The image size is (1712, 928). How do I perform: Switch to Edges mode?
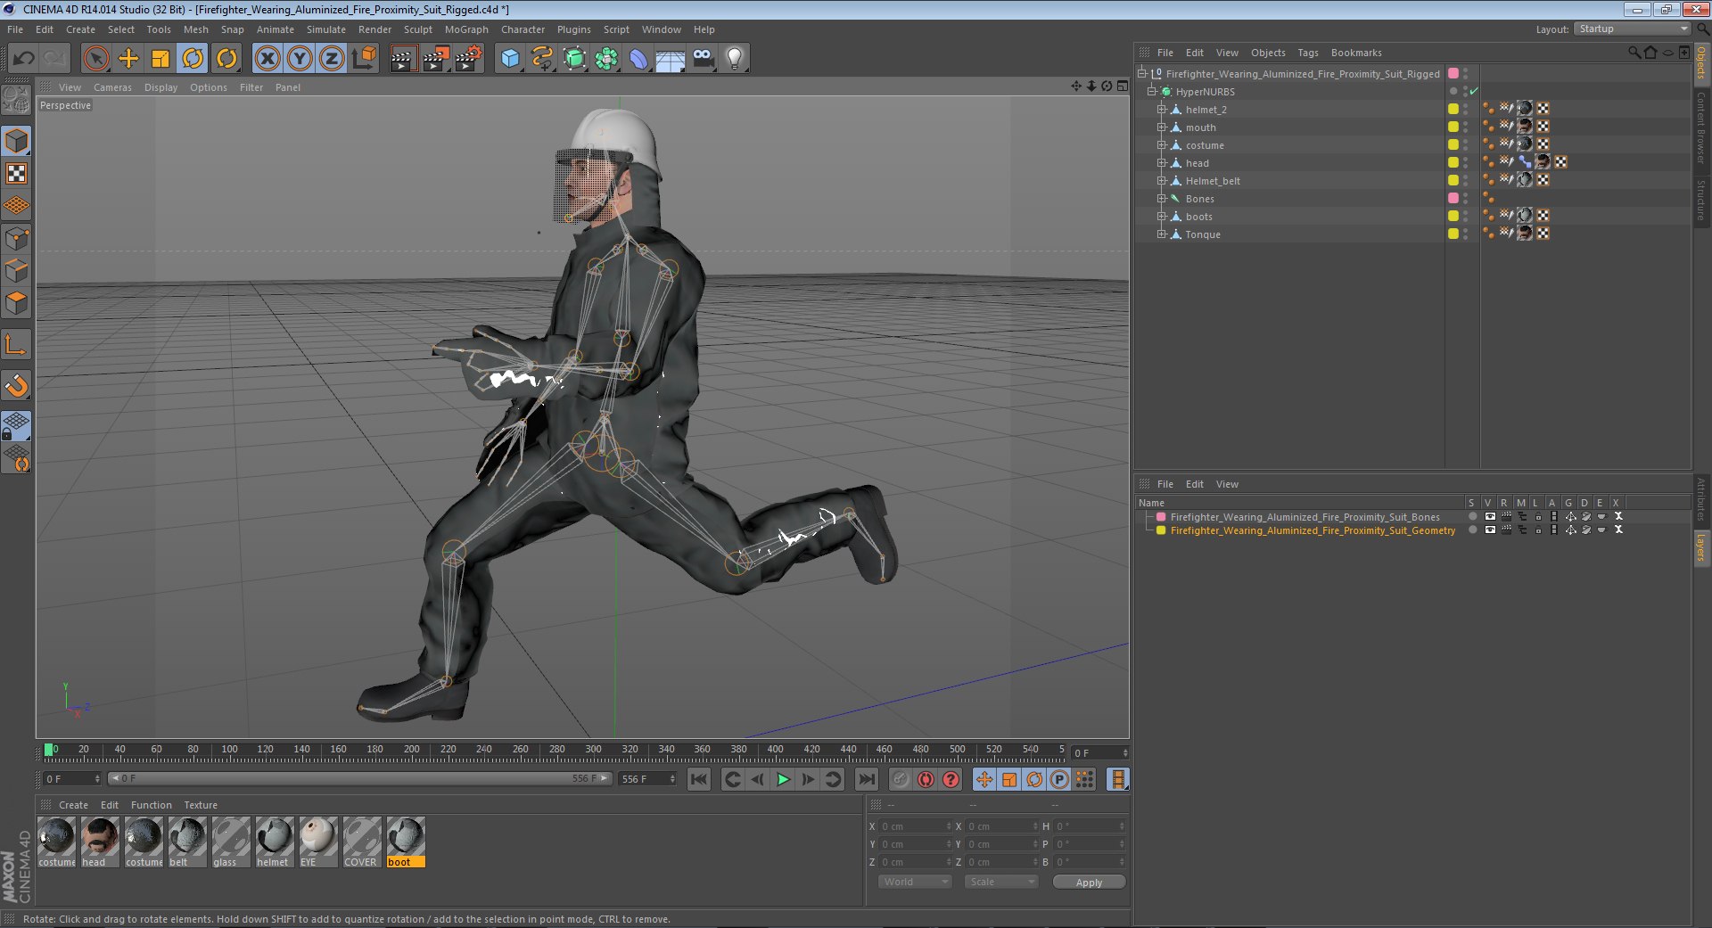pos(17,271)
